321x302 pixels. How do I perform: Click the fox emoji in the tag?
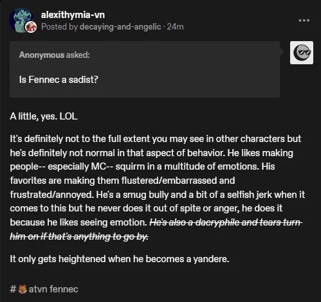coord(23,289)
